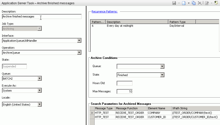Expand the Interface dropdown ApplicationQueueUtilHandler

(79, 41)
